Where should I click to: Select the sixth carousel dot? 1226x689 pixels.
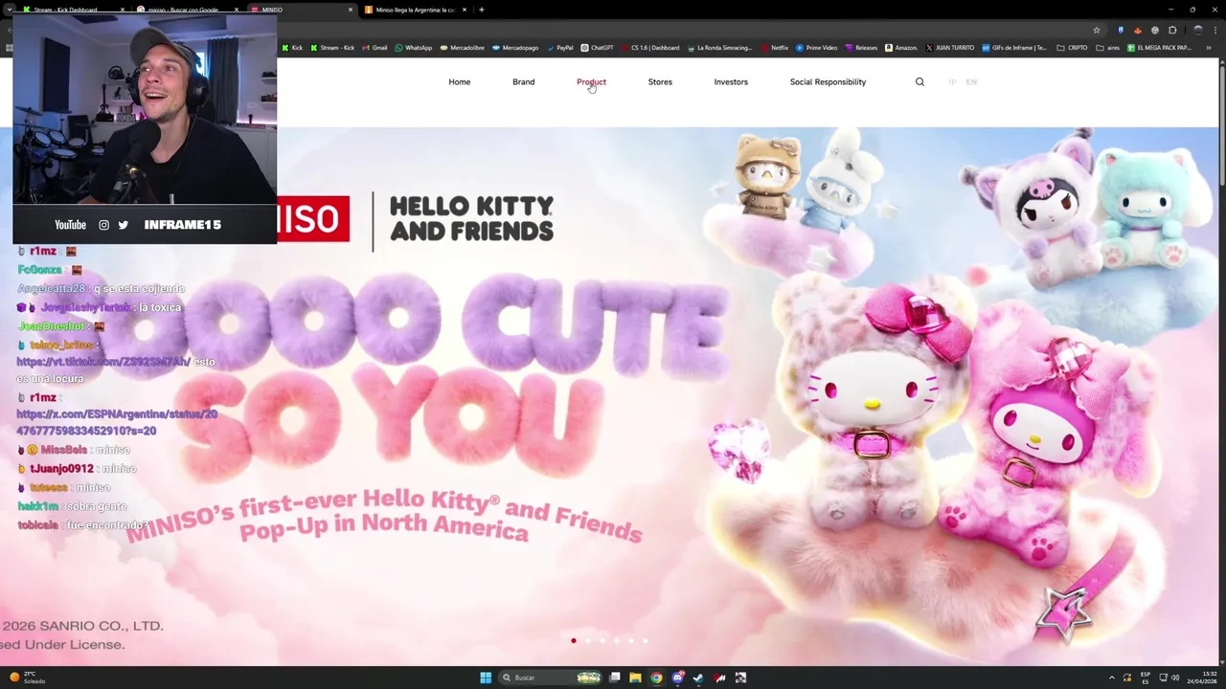pos(645,640)
